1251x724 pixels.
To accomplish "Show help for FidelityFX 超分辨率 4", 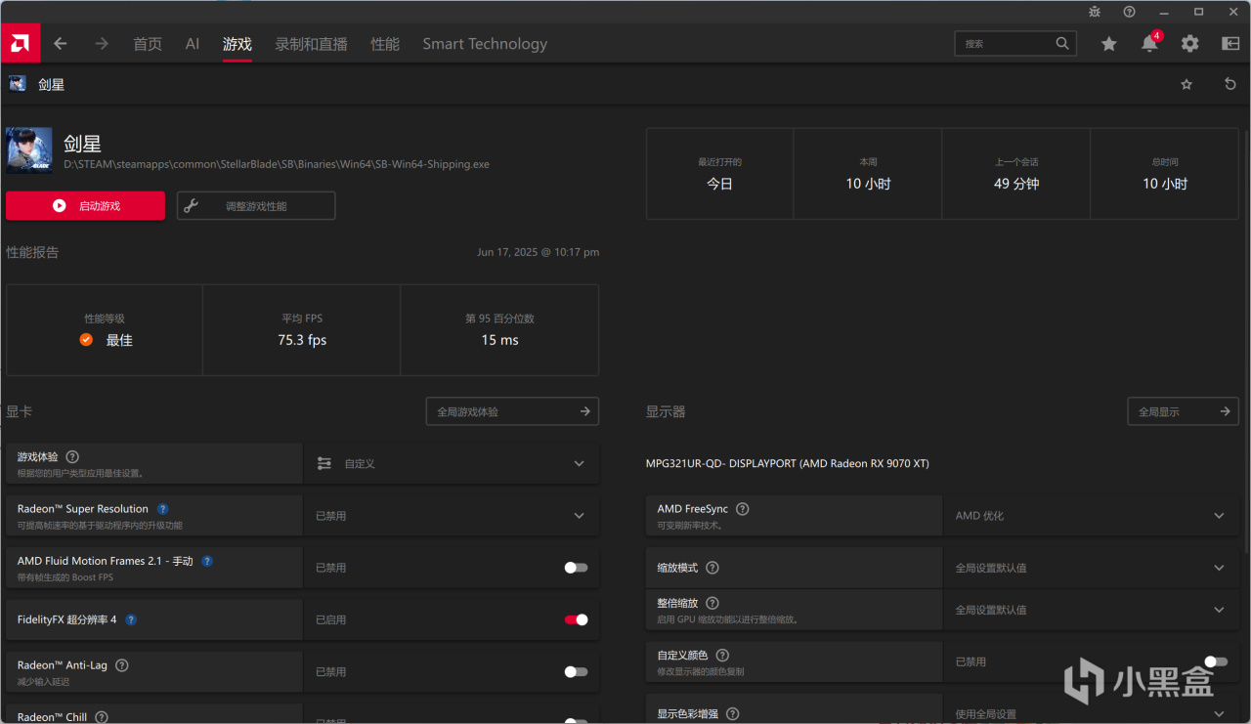I will 131,619.
